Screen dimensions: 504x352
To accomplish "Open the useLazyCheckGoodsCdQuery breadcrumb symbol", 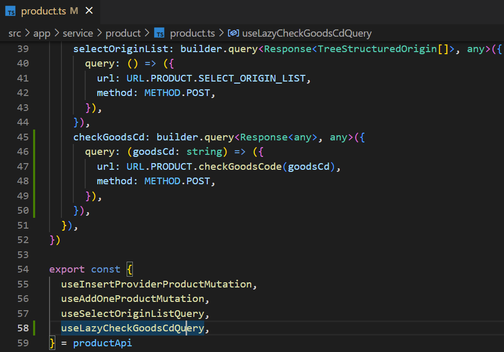I will point(307,34).
